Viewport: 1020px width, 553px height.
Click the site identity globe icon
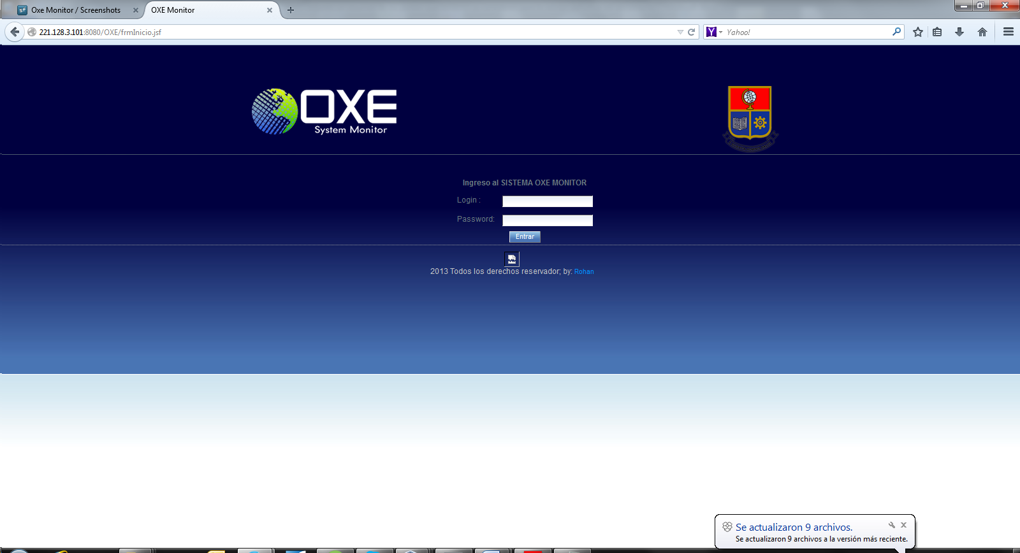click(x=31, y=32)
